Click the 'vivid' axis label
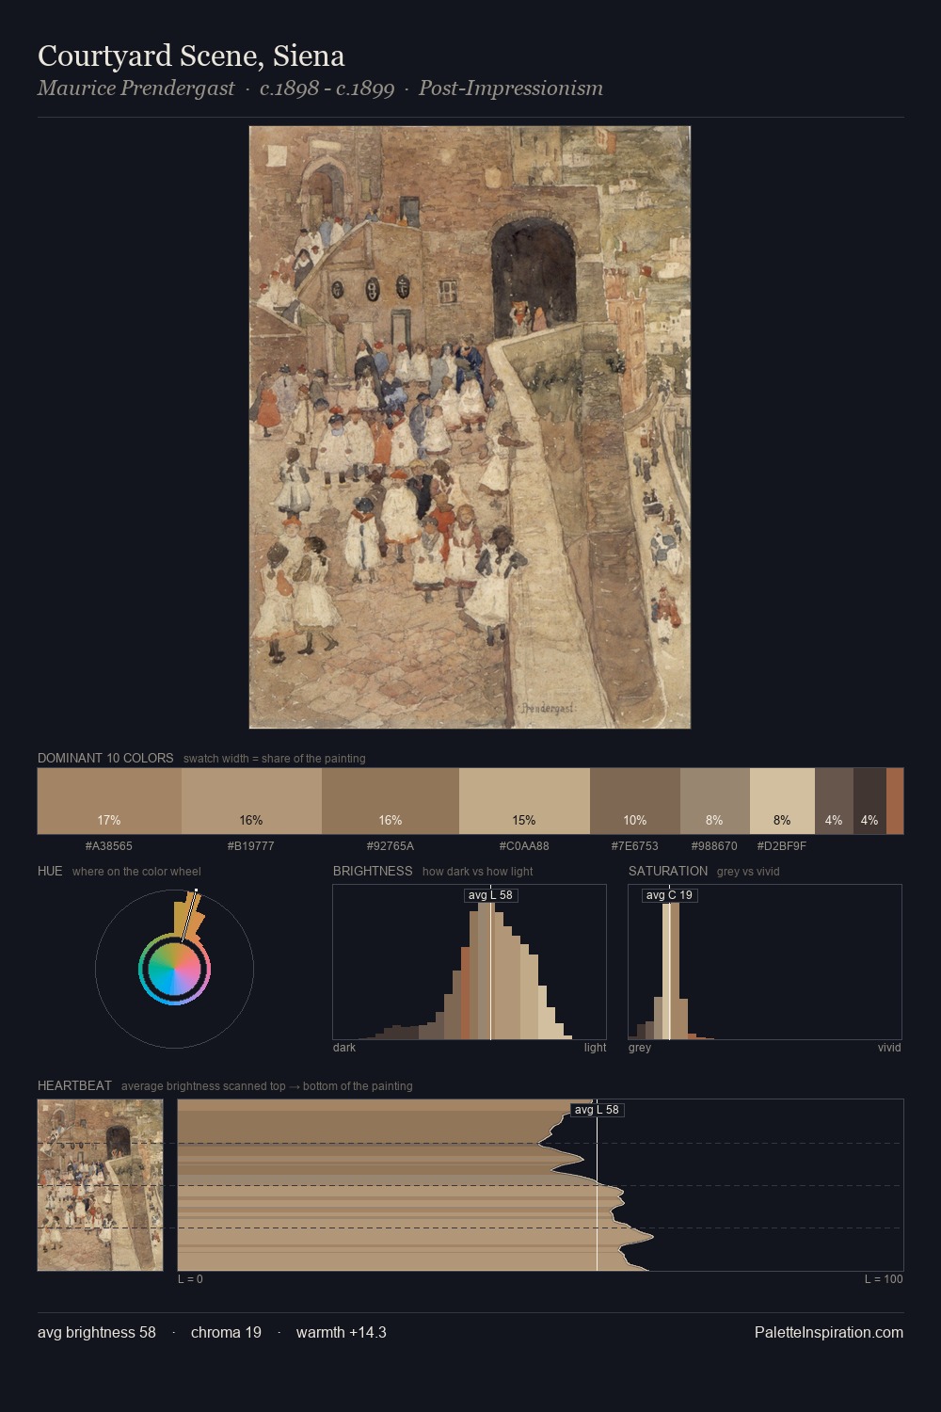The image size is (941, 1412). pyautogui.click(x=889, y=1048)
